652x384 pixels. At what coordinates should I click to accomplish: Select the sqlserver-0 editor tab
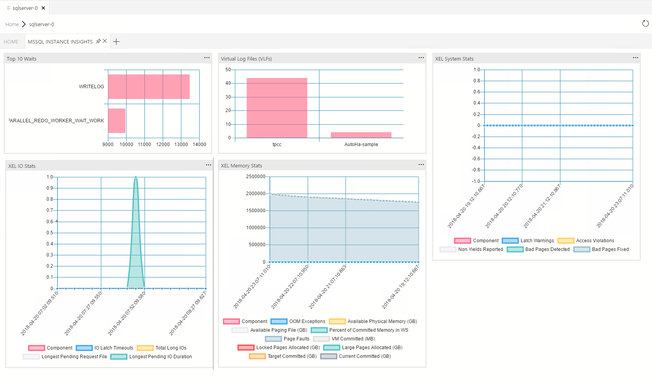click(25, 8)
